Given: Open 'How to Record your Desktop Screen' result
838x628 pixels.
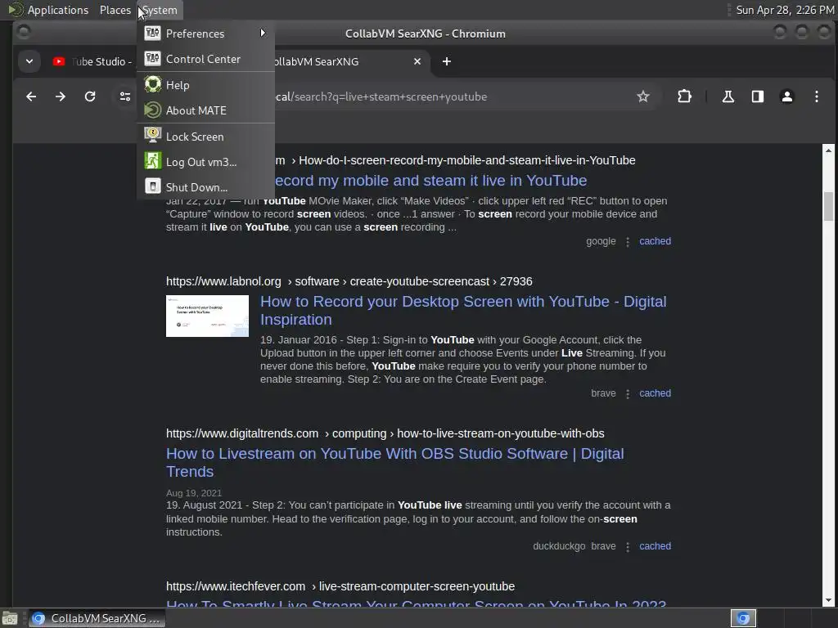Looking at the screenshot, I should pos(463,310).
